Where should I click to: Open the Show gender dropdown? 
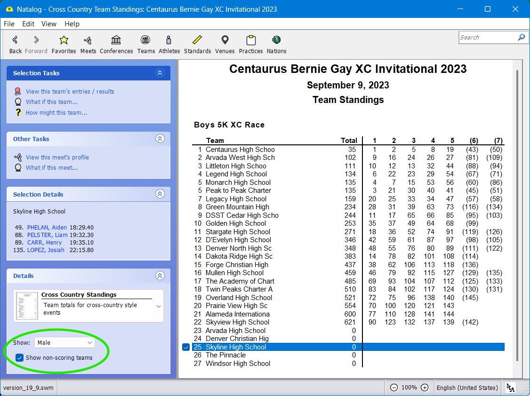coord(64,343)
